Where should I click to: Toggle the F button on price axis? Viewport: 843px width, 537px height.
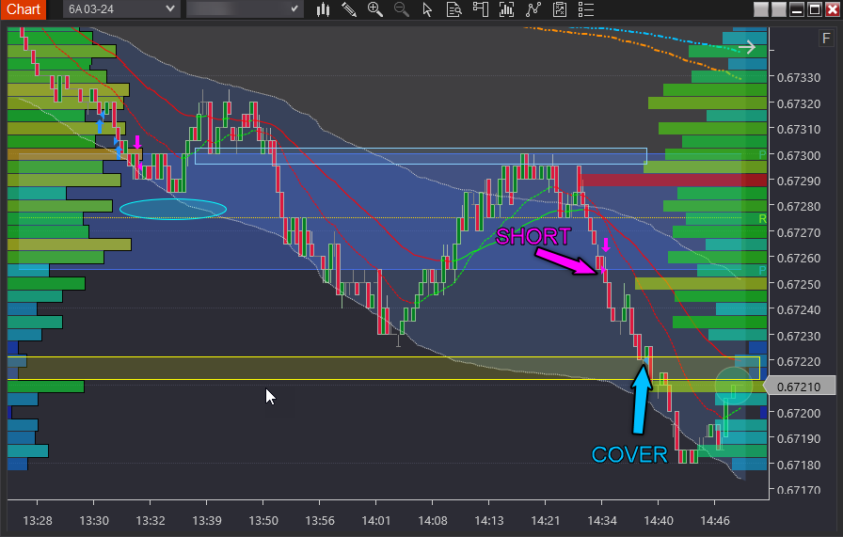coord(825,39)
